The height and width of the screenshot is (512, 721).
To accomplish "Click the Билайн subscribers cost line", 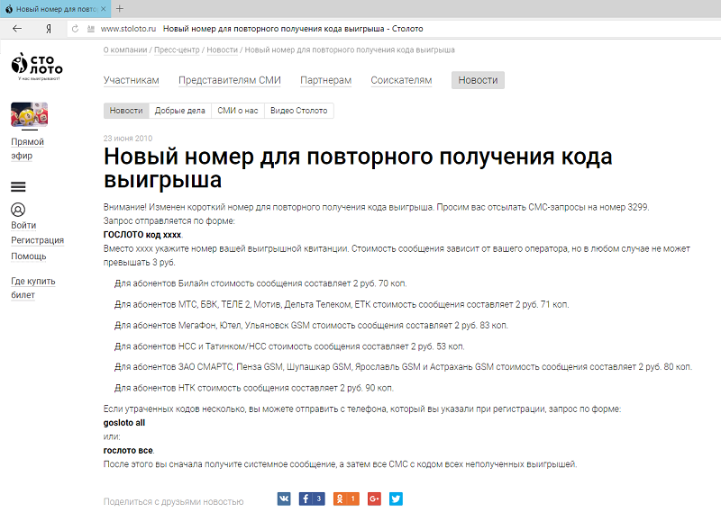I will (260, 283).
